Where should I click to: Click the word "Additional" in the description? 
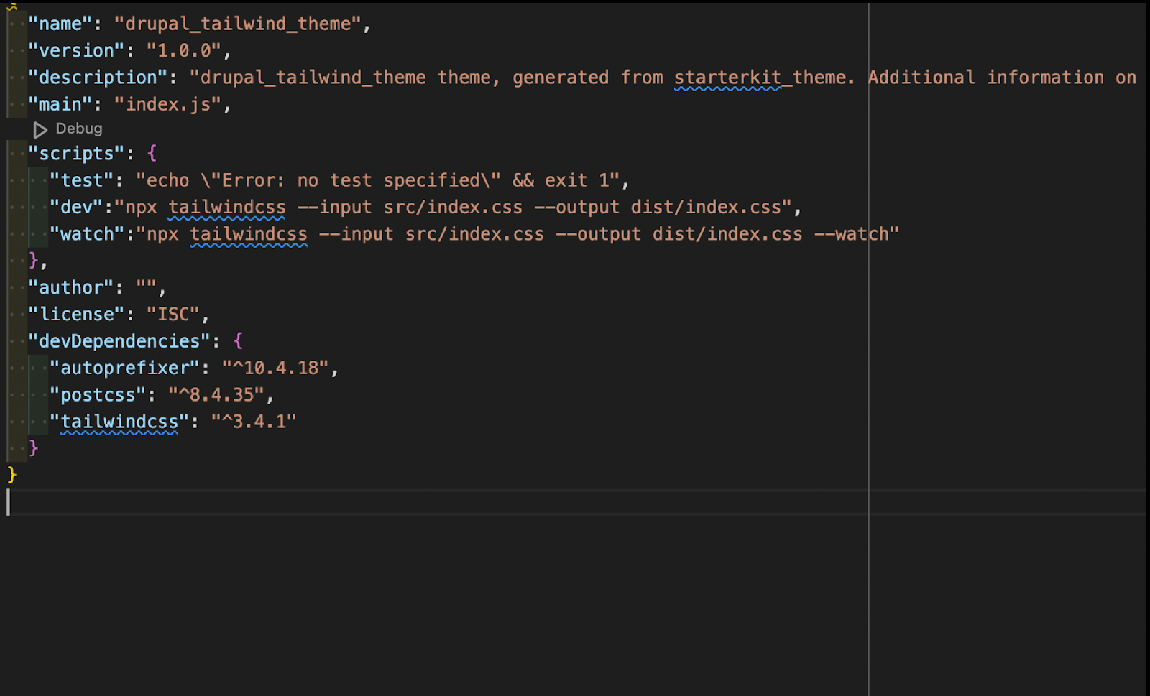921,78
